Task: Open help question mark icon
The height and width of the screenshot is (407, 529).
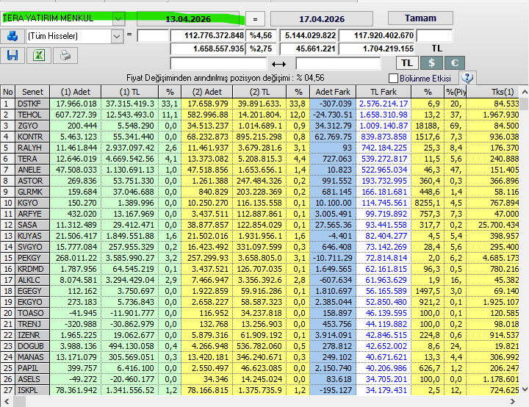Action: point(467,78)
